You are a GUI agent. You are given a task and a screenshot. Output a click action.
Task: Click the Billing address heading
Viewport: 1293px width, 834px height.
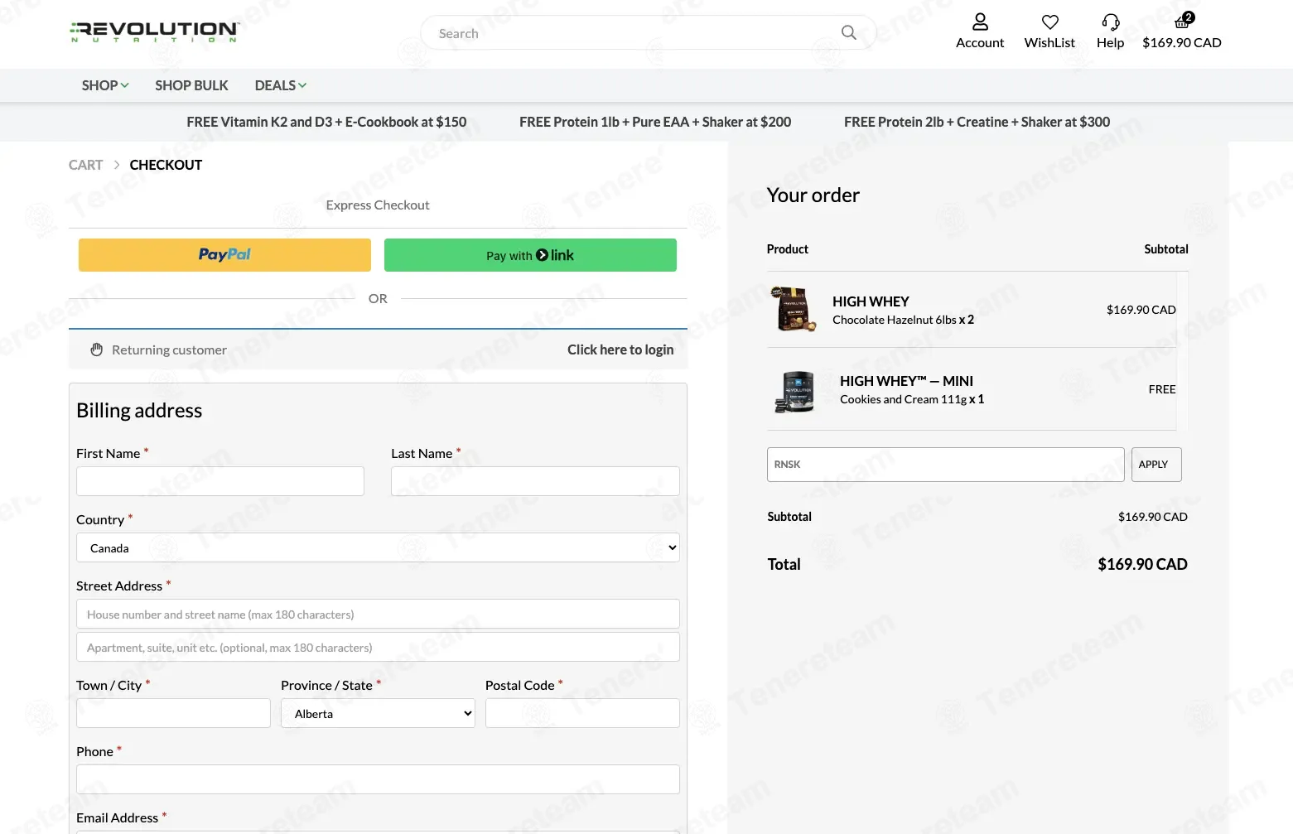[x=139, y=410]
